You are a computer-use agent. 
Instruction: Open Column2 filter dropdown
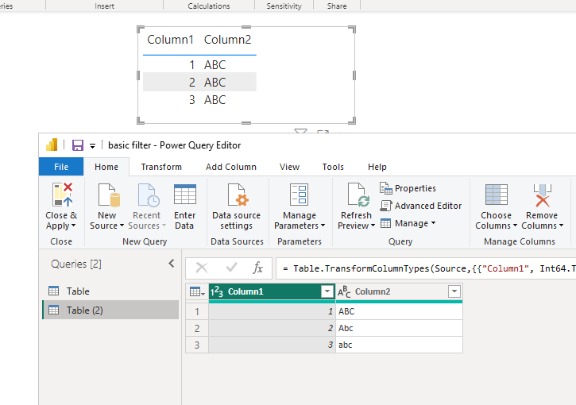point(454,291)
